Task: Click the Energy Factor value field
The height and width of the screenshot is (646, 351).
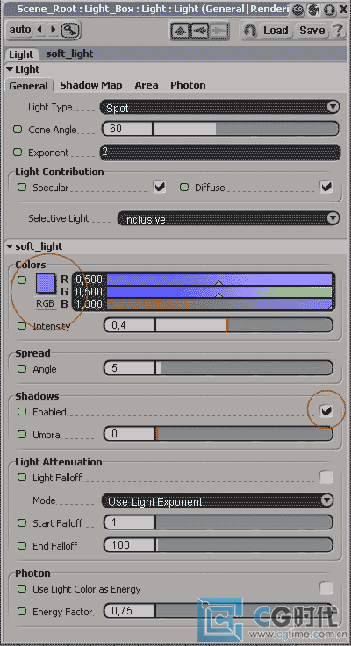Action: [x=128, y=611]
